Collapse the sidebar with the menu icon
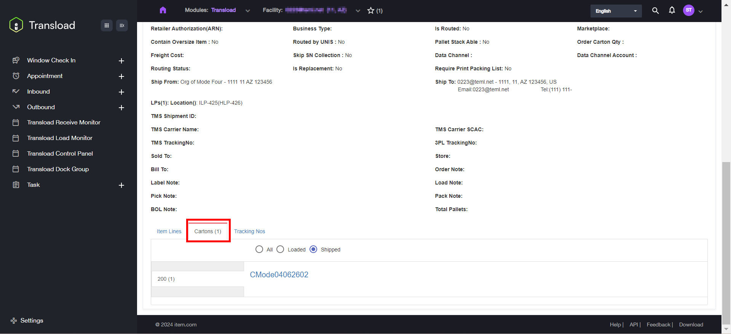 click(x=122, y=25)
